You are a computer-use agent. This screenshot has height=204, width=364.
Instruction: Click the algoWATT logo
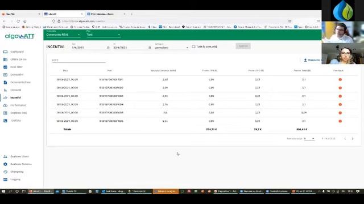(20, 36)
